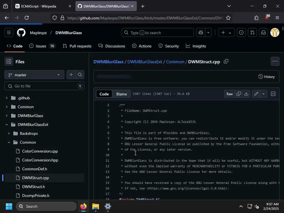Switch to Blame view toggle
This screenshot has width=284, height=213.
(x=121, y=94)
